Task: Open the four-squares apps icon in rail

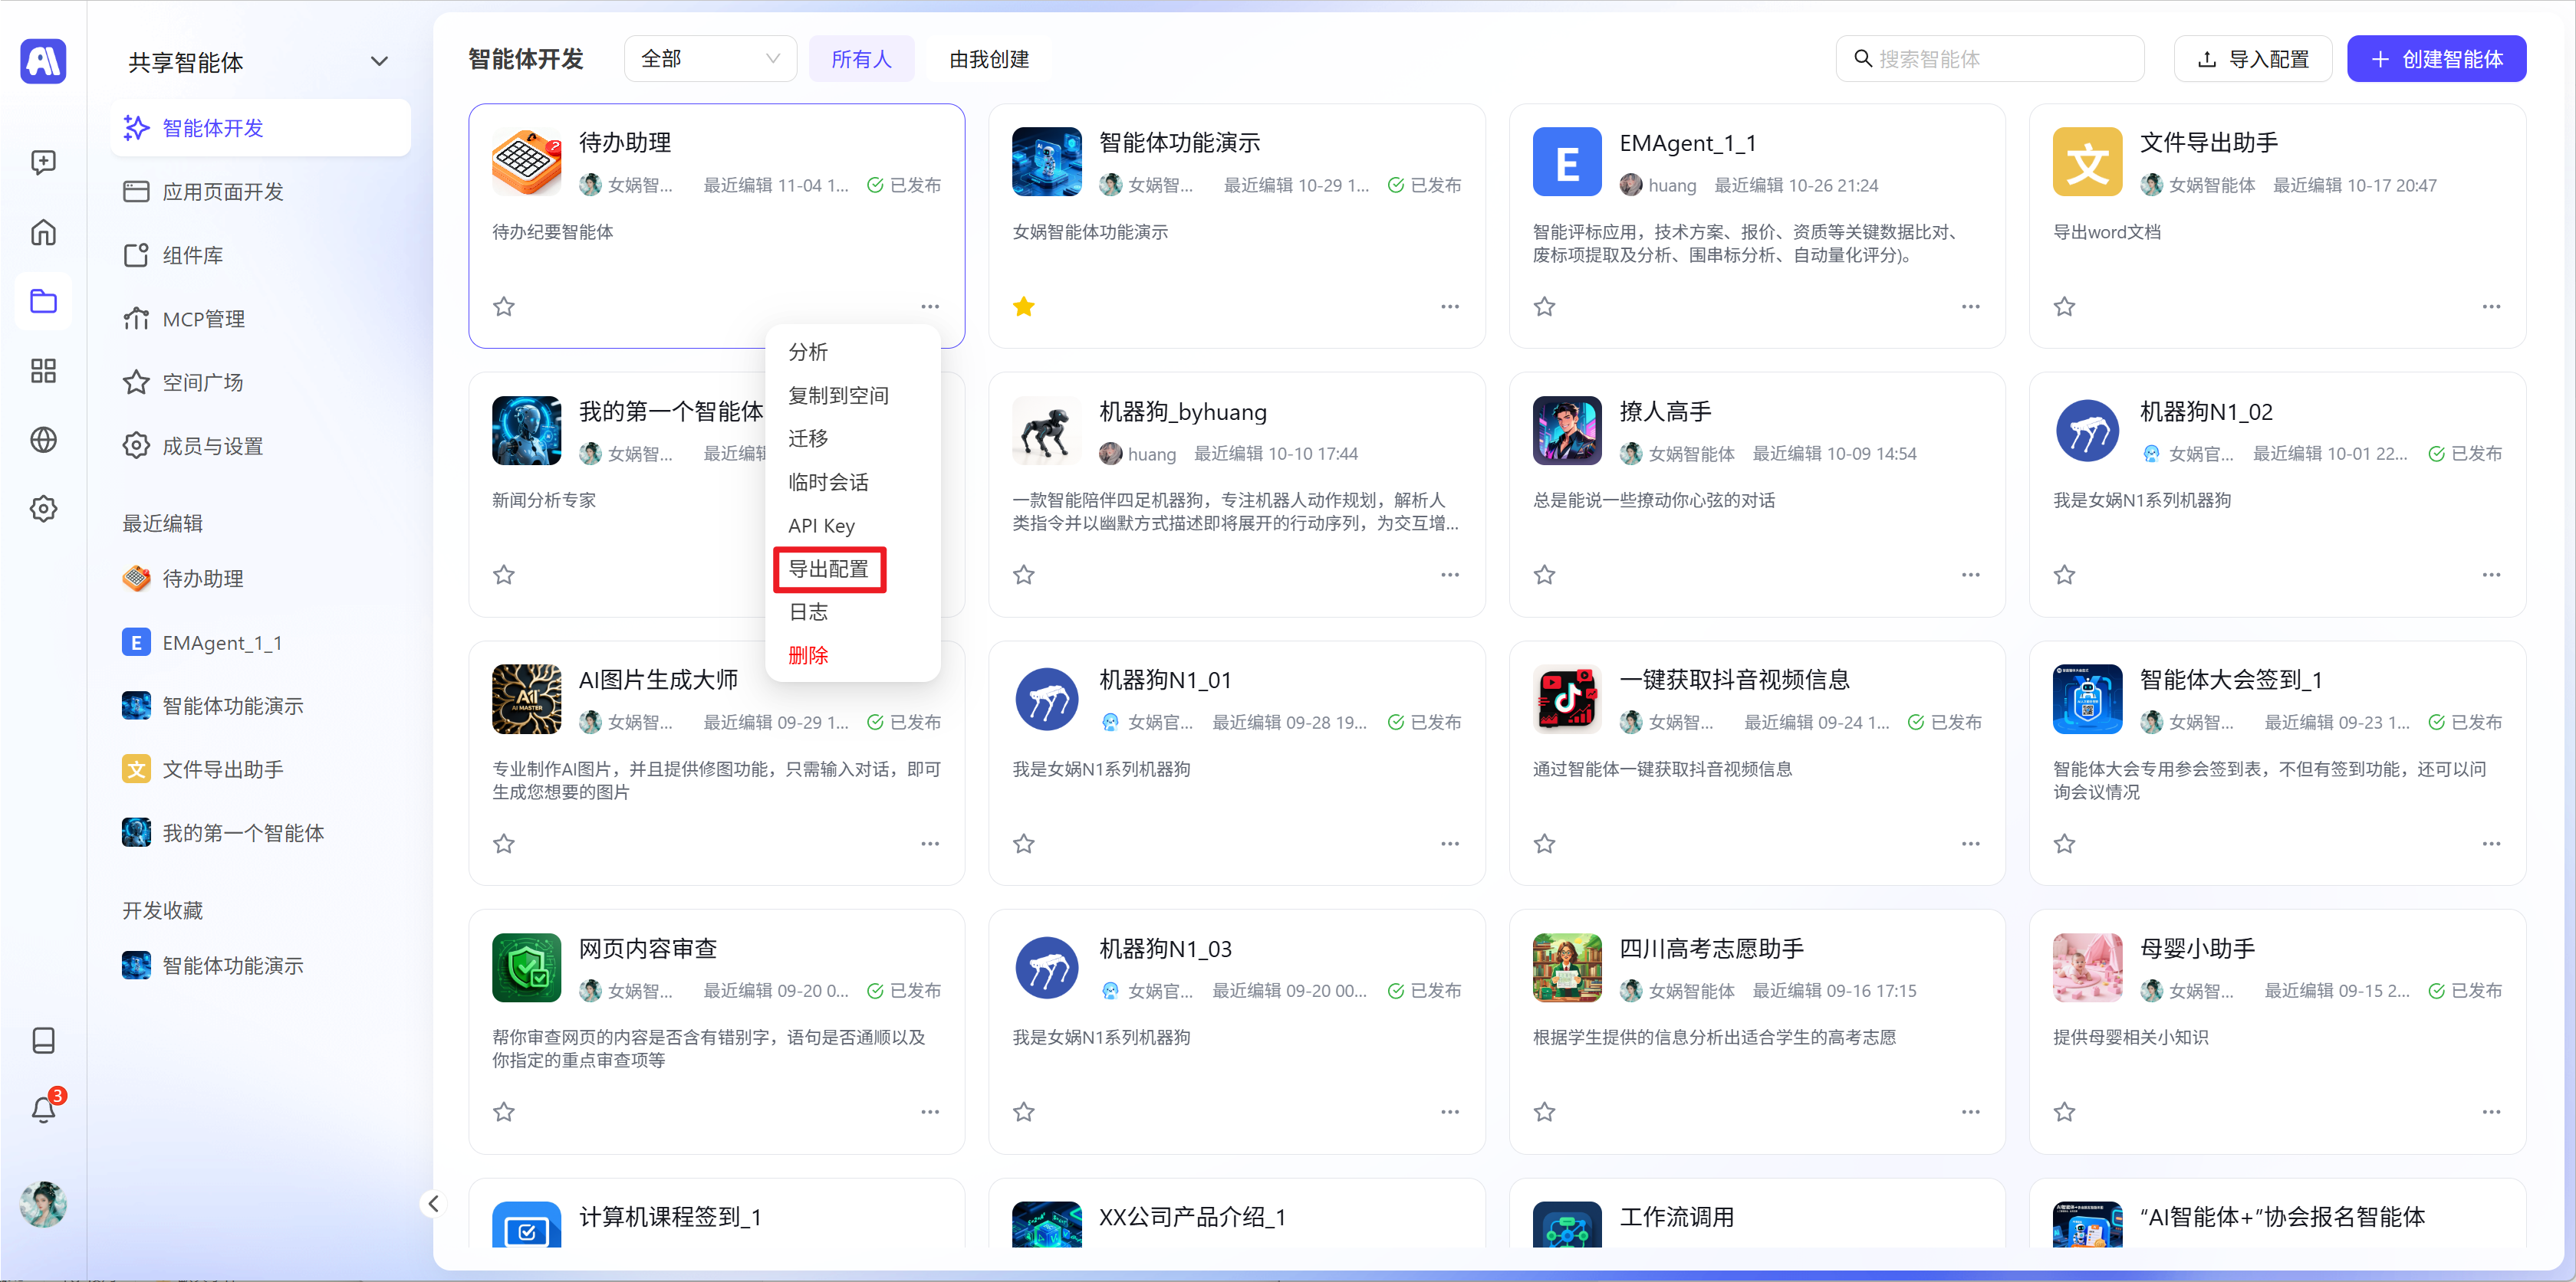Action: pyautogui.click(x=43, y=371)
